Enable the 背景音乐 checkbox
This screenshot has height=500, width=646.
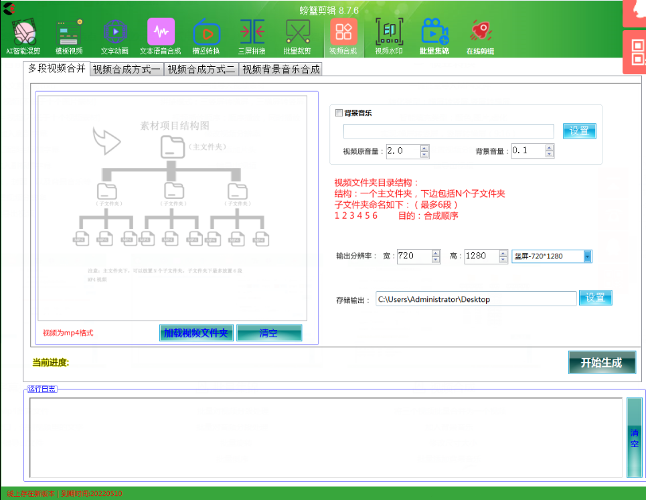point(339,113)
